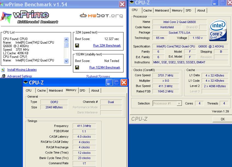Screen dimensions: 232x167
Task: Click the Bus Speed value 411.3 MHz
Action: click(166, 86)
